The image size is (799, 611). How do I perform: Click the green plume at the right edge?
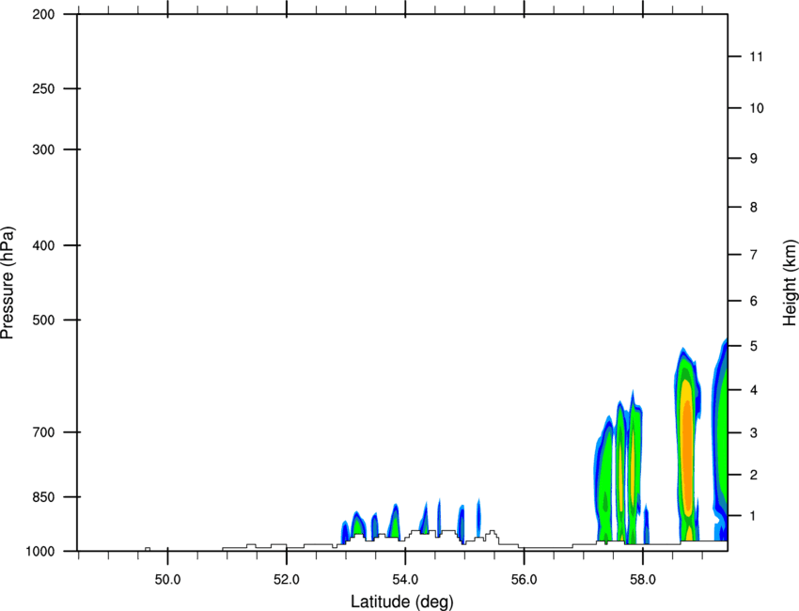(721, 438)
